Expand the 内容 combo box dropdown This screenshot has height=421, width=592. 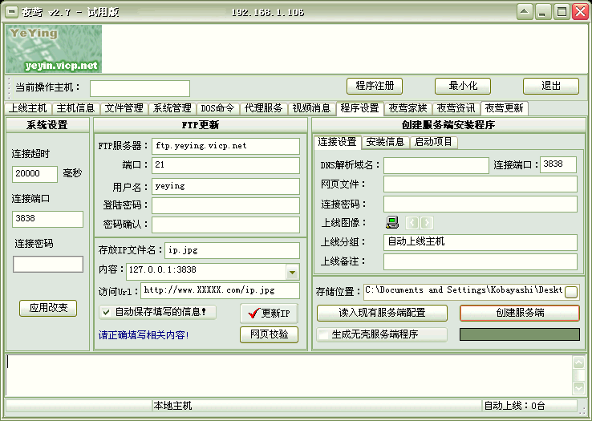tap(292, 272)
